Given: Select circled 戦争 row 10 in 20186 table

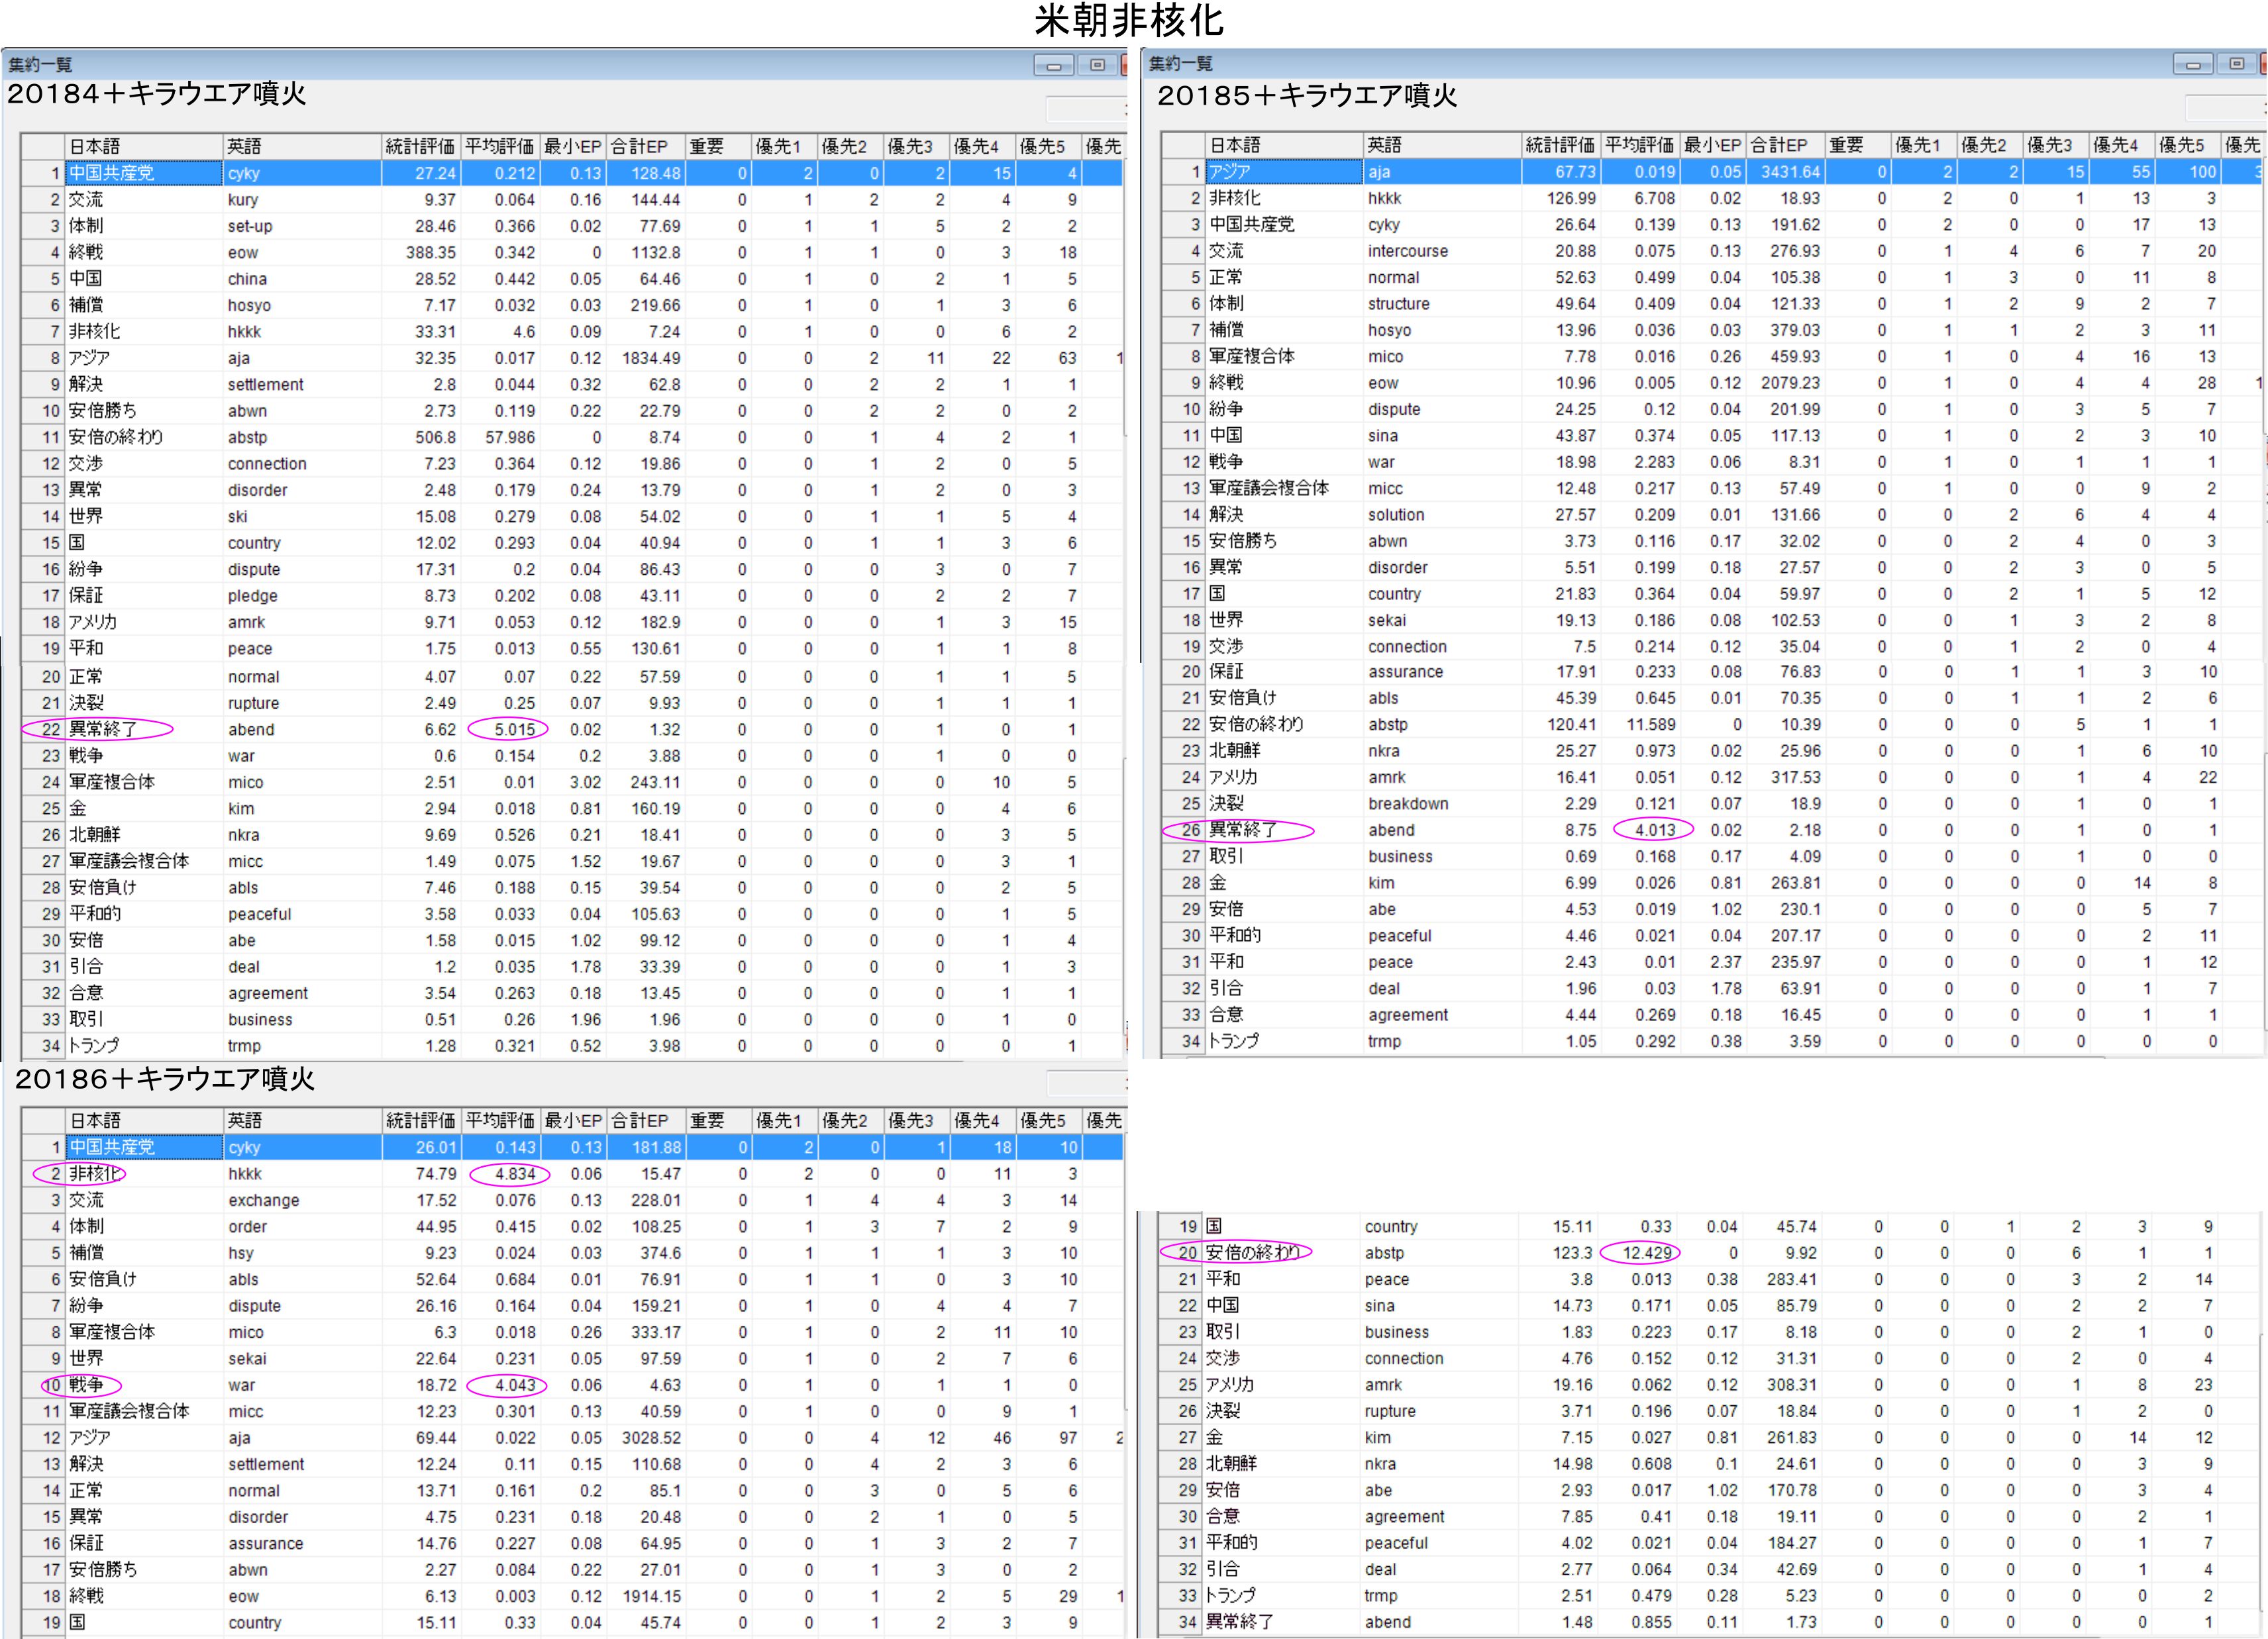Looking at the screenshot, I should click(86, 1385).
